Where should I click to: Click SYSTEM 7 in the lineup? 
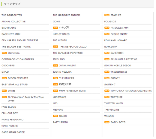(x=110, y=84)
